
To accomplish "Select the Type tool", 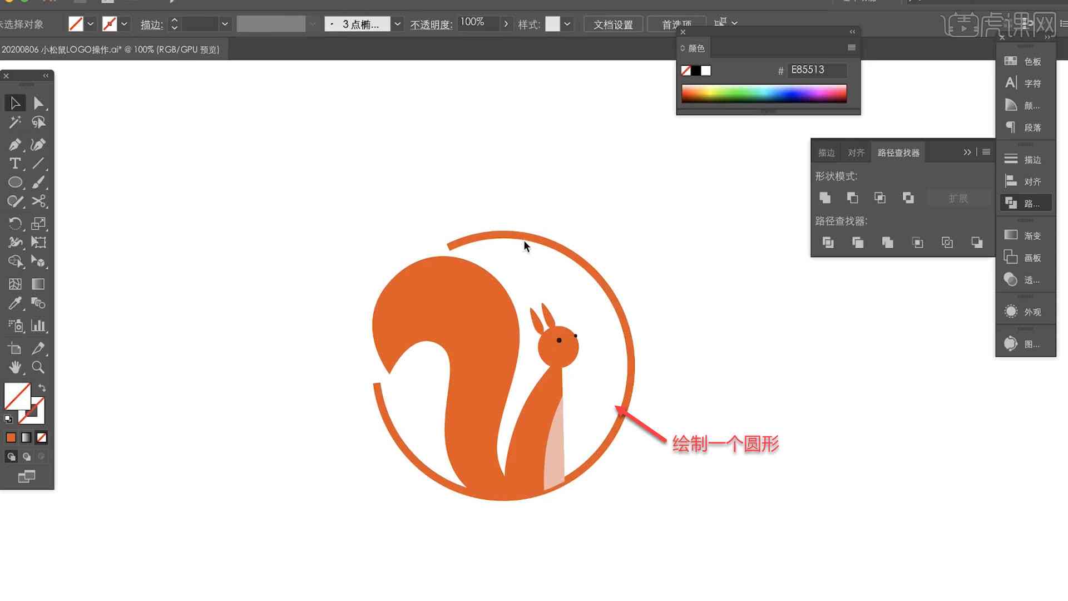I will pyautogui.click(x=14, y=163).
